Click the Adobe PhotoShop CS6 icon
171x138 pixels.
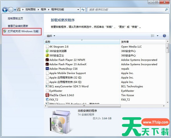(x=47, y=69)
